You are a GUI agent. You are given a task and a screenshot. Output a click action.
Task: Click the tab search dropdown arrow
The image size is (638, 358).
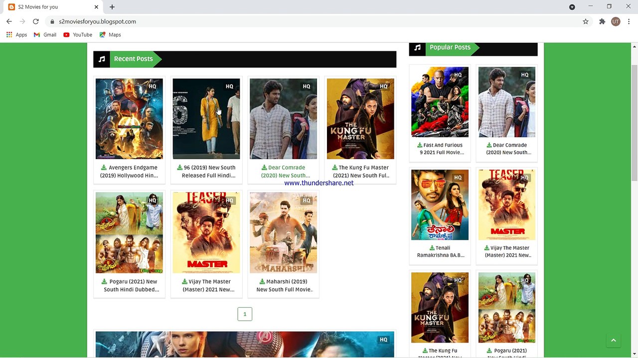coord(572,7)
